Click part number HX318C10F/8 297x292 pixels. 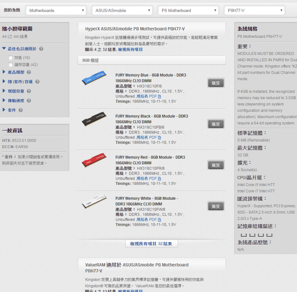[149, 86]
